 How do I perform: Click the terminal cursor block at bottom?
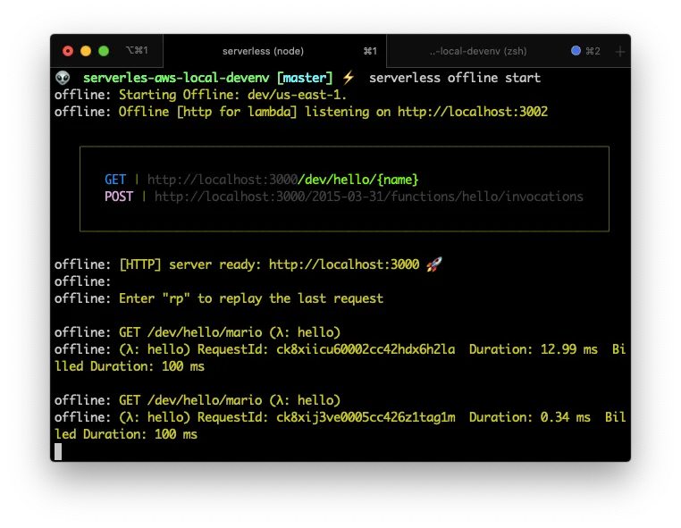coord(58,451)
